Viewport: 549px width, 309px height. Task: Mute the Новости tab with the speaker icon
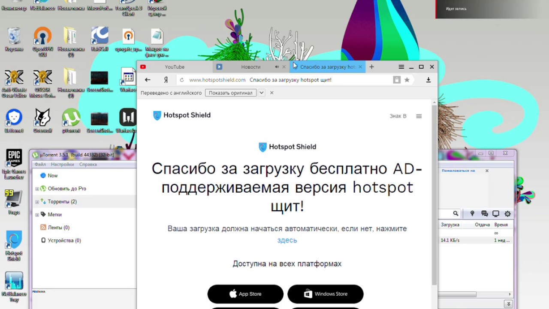pos(277,67)
